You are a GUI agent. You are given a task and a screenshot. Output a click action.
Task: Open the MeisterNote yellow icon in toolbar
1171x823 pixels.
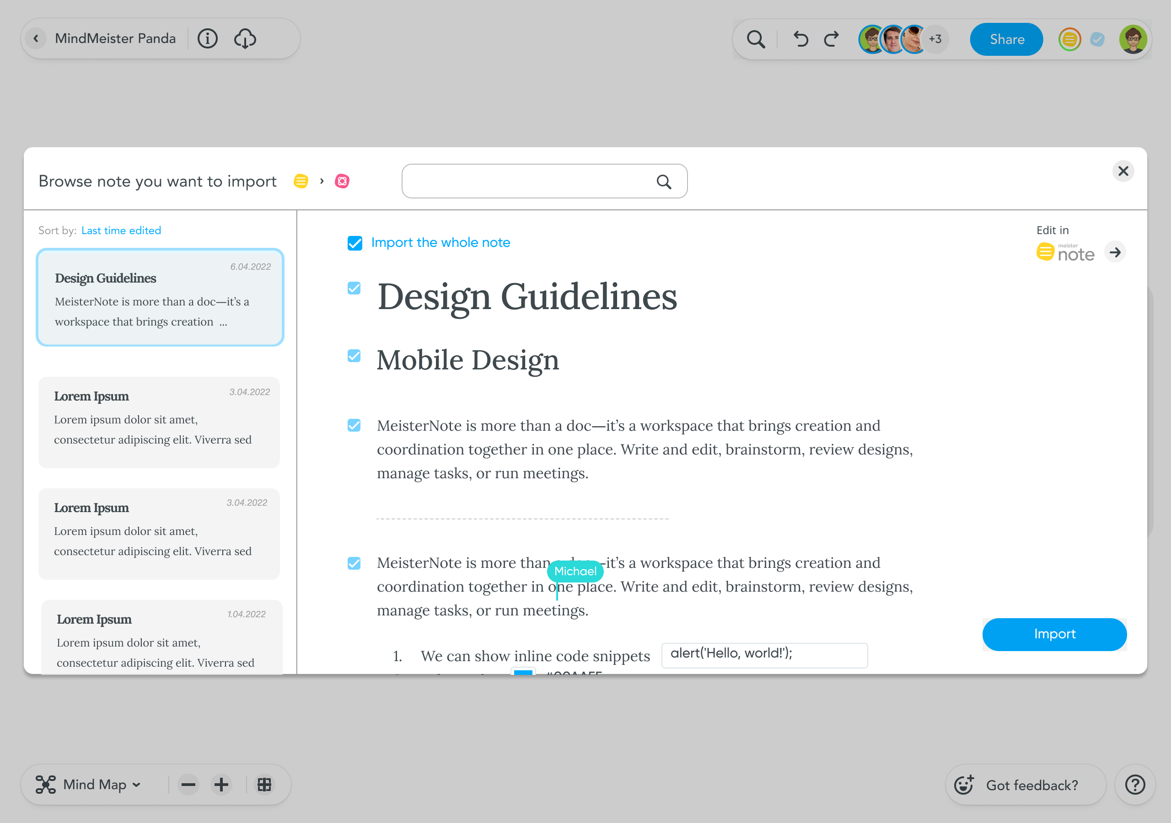(1069, 39)
